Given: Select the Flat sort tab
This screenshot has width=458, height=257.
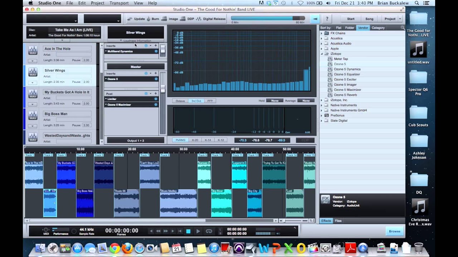Looking at the screenshot, I should click(x=338, y=28).
